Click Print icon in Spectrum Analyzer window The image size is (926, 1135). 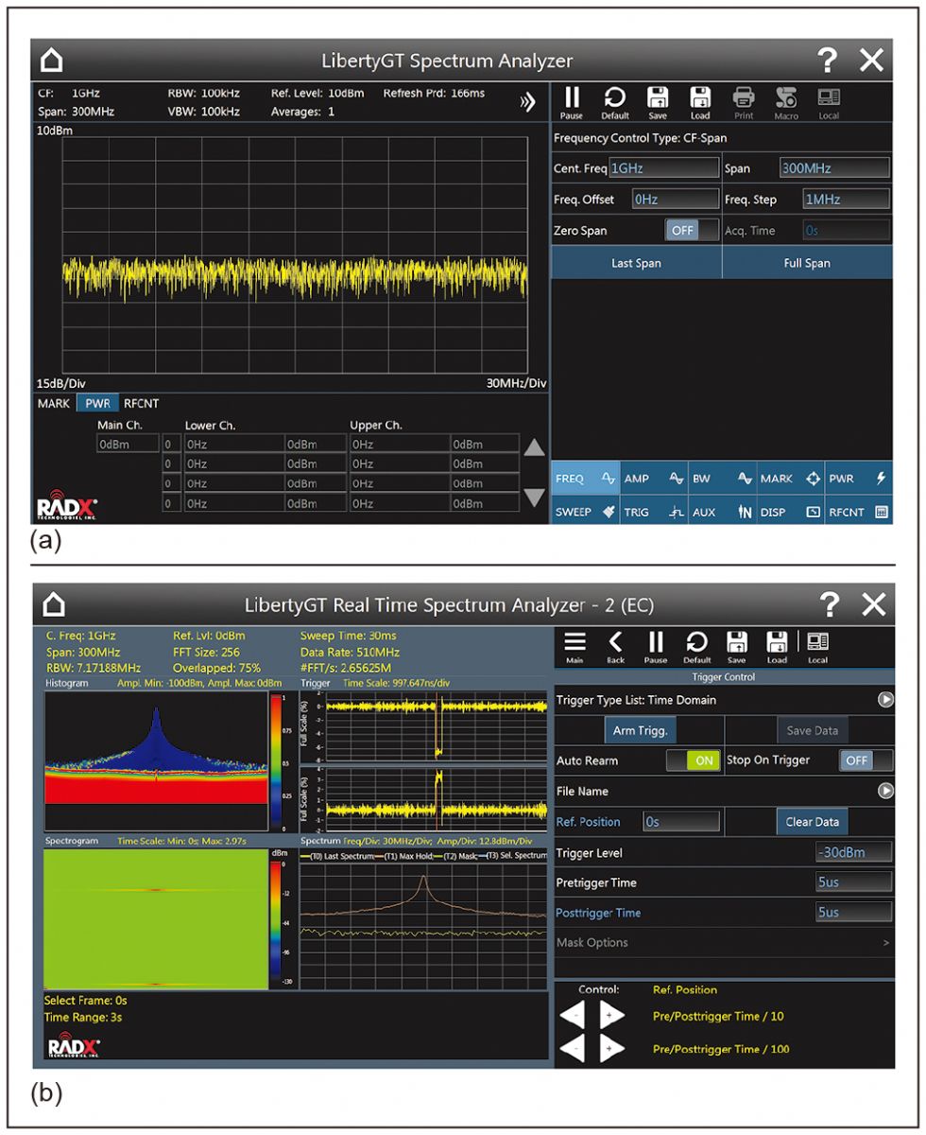pyautogui.click(x=744, y=102)
